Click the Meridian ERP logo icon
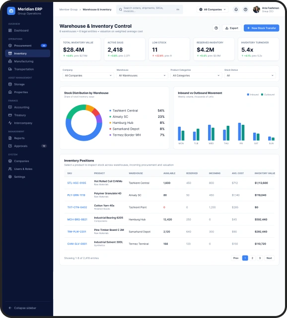Image resolution: width=287 pixels, height=318 pixels. click(x=11, y=11)
